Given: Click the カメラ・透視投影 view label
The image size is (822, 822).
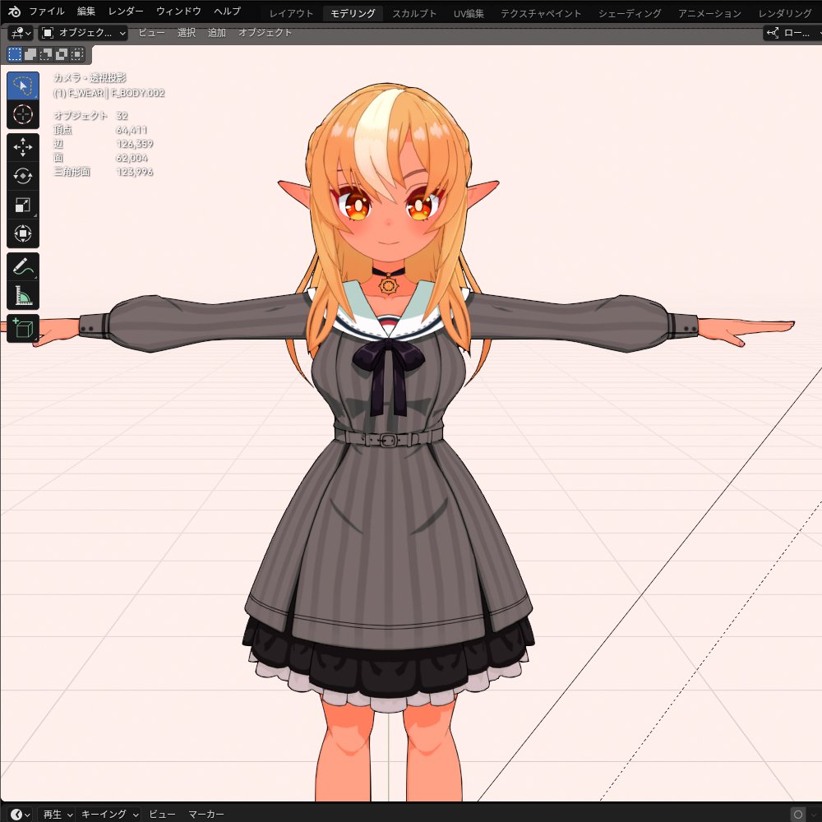Looking at the screenshot, I should pos(90,77).
